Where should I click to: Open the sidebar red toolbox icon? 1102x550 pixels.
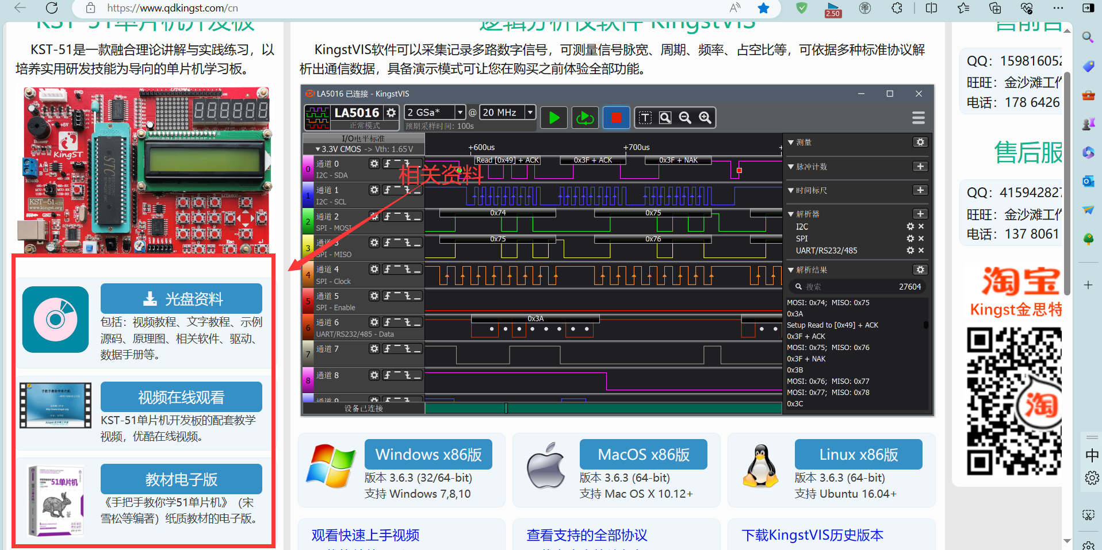(x=1088, y=95)
